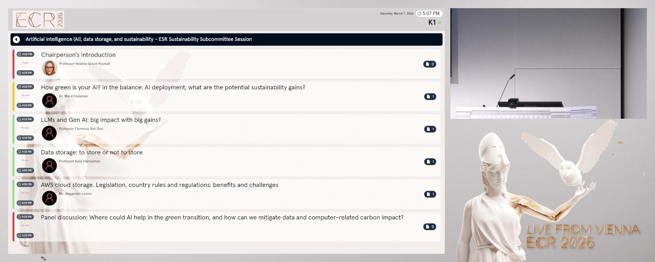
Task: Click the 4:35 PM start badge of Data storage talk
Action: pyautogui.click(x=25, y=152)
